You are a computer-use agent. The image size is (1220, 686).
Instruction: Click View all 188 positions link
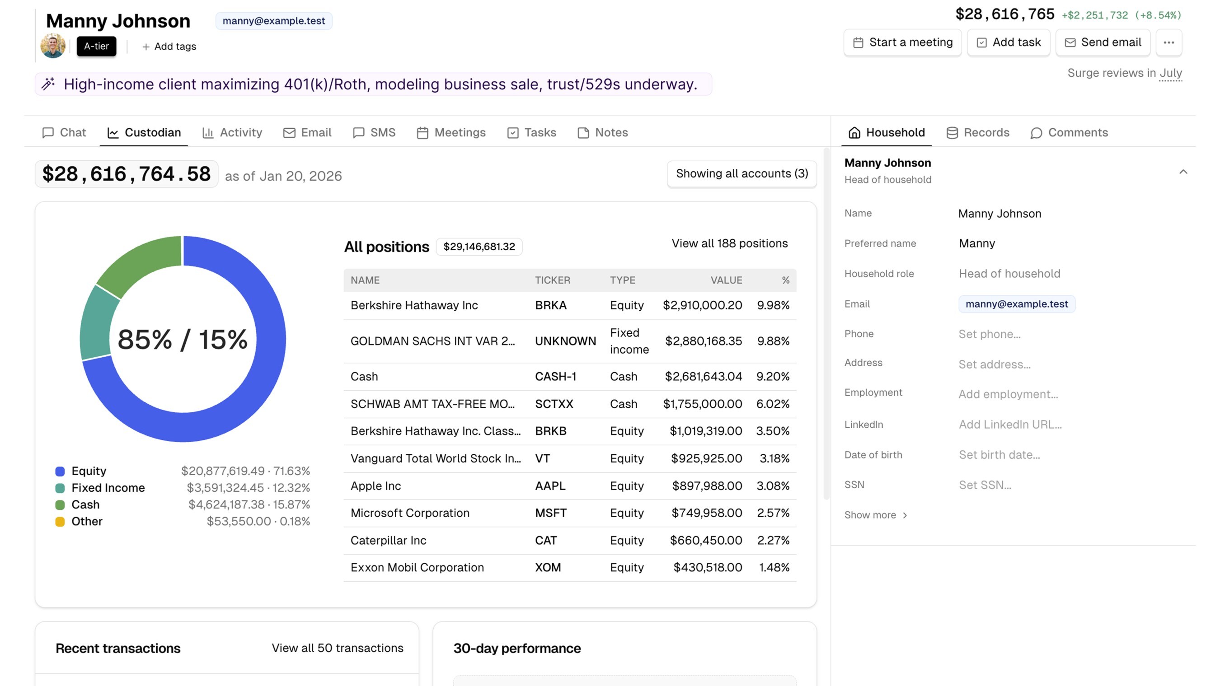[729, 243]
